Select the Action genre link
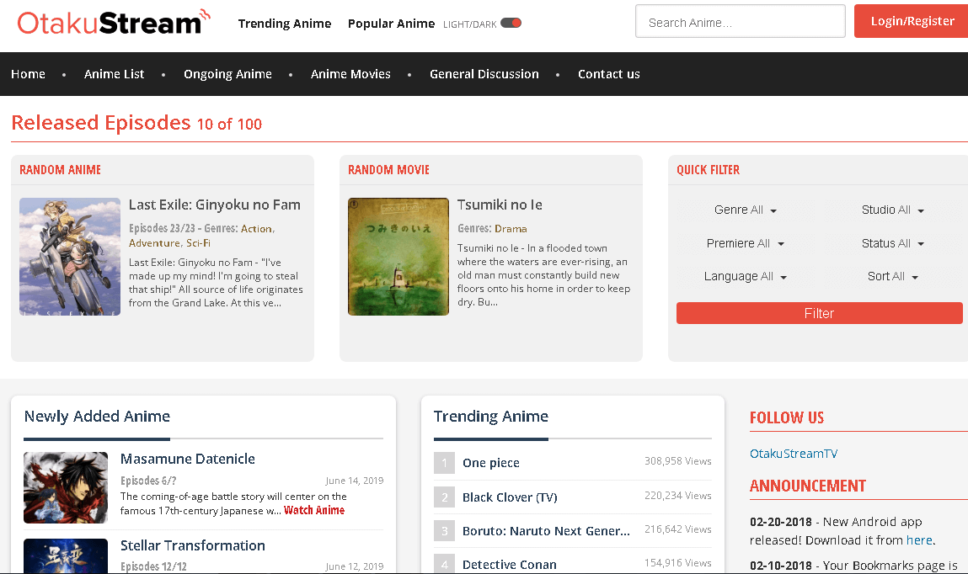 tap(256, 229)
